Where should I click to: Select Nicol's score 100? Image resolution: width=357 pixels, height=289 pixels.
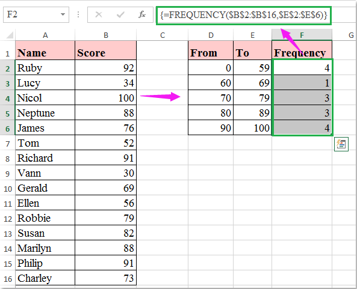pos(105,97)
